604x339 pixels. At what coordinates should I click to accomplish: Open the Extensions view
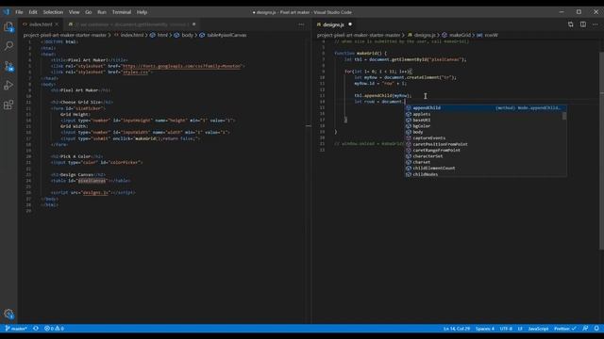8,105
